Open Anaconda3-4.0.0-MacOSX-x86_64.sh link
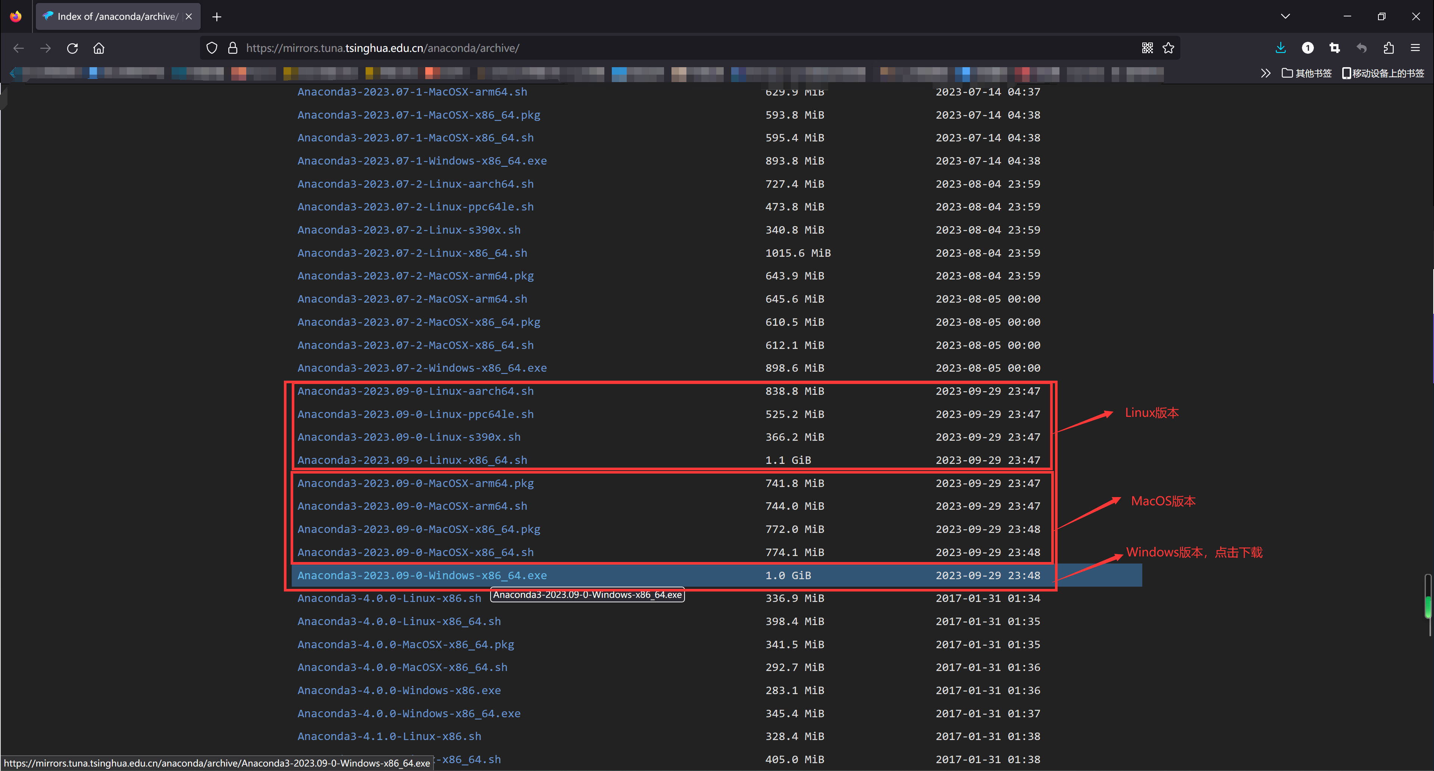 point(403,667)
